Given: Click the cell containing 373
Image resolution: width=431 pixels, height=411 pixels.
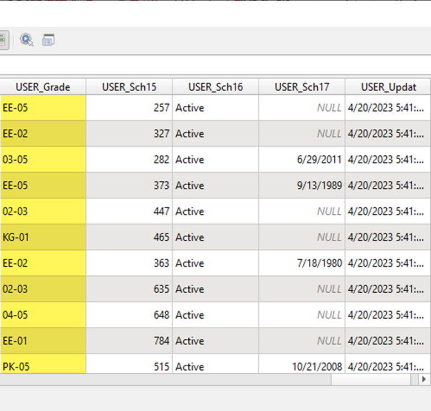Looking at the screenshot, I should pyautogui.click(x=129, y=186).
